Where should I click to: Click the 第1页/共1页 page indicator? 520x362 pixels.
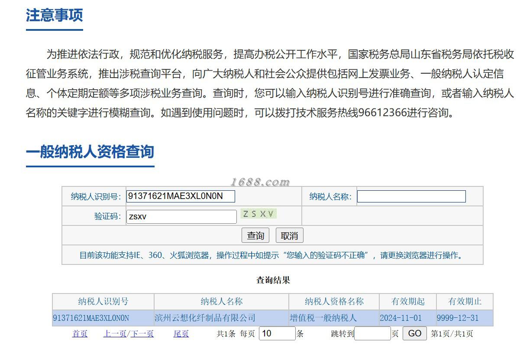(x=452, y=334)
